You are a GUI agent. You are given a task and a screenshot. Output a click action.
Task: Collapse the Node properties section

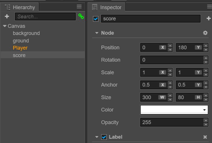point(97,33)
